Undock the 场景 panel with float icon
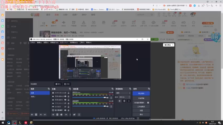The height and width of the screenshot is (125, 223). 49,89
